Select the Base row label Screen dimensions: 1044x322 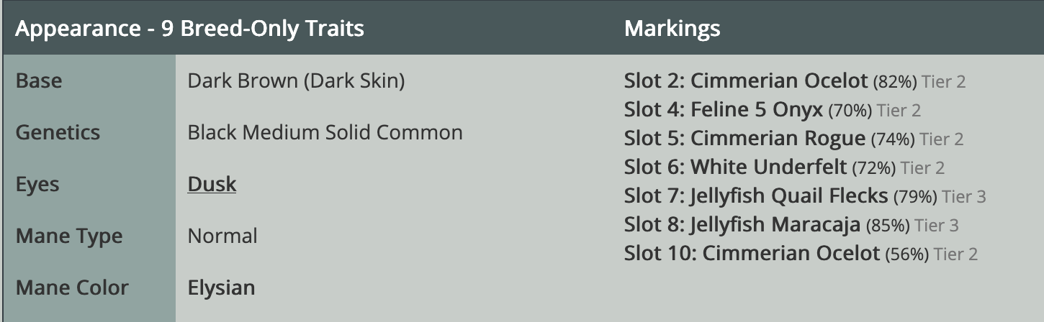point(39,80)
